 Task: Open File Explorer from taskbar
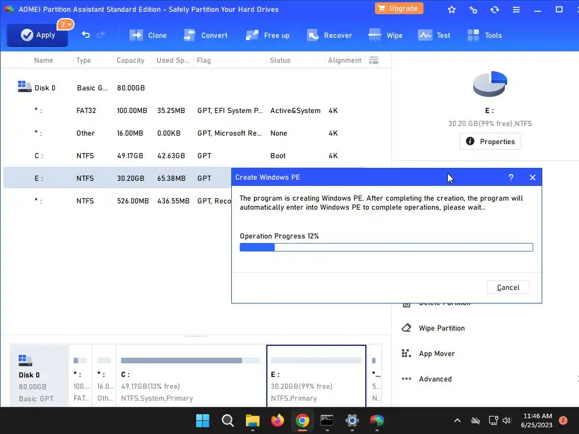click(253, 420)
